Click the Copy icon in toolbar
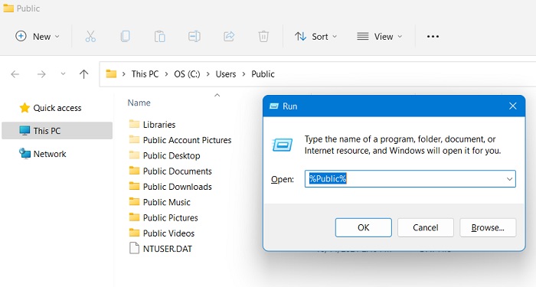This screenshot has height=287, width=536. click(x=125, y=36)
